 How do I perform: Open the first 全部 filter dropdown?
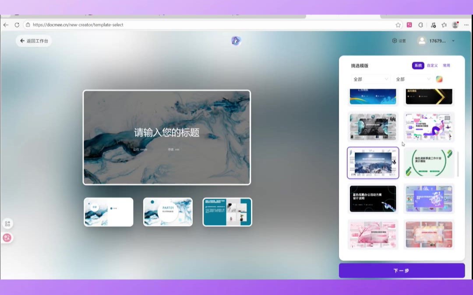point(370,79)
